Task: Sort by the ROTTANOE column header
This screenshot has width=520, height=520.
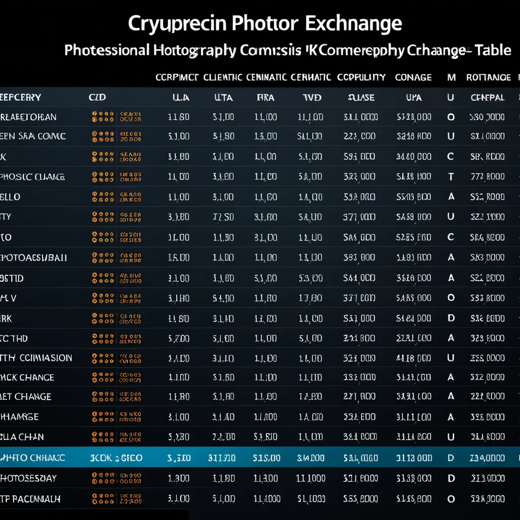Action: tap(489, 78)
